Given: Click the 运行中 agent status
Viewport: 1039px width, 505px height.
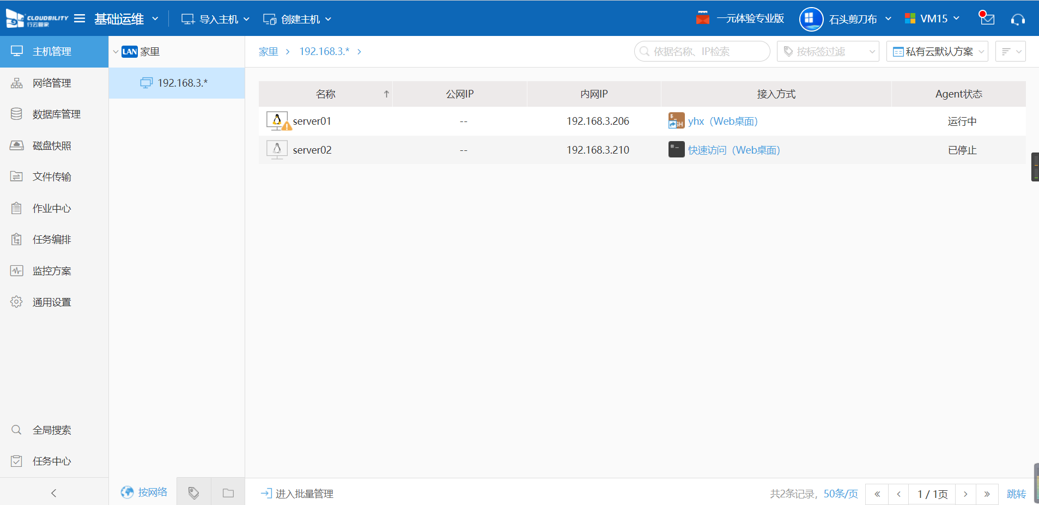Looking at the screenshot, I should pos(962,121).
